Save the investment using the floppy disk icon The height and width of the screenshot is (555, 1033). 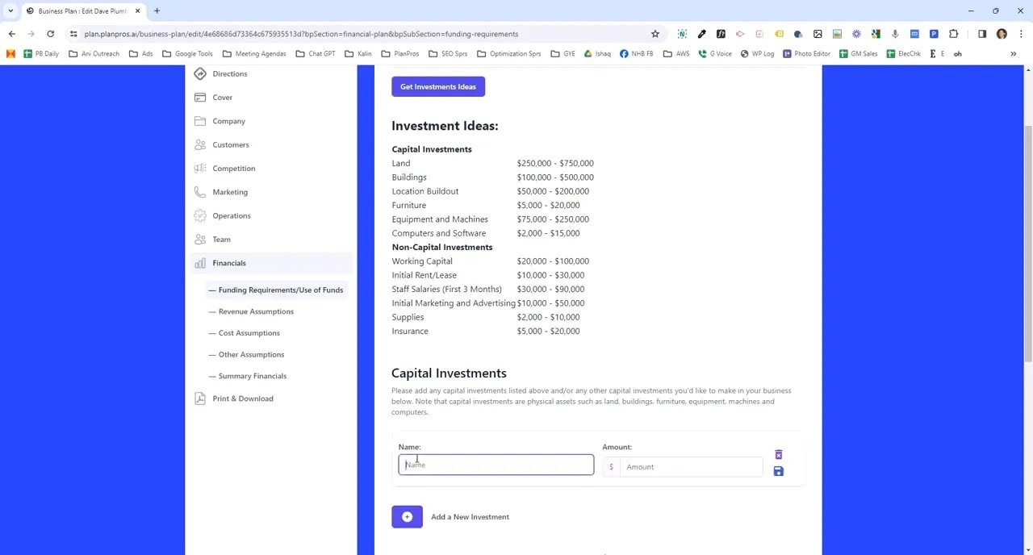click(x=778, y=471)
